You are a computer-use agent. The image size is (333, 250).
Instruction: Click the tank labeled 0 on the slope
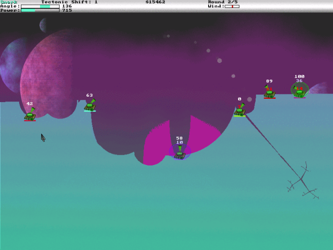coord(240,110)
